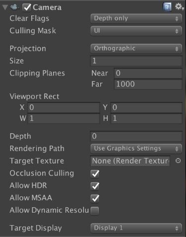Click the orthographic Size input field
The width and height of the screenshot is (186, 237).
[136, 61]
